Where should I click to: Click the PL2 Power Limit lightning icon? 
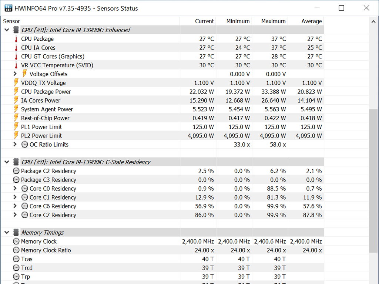[16, 135]
